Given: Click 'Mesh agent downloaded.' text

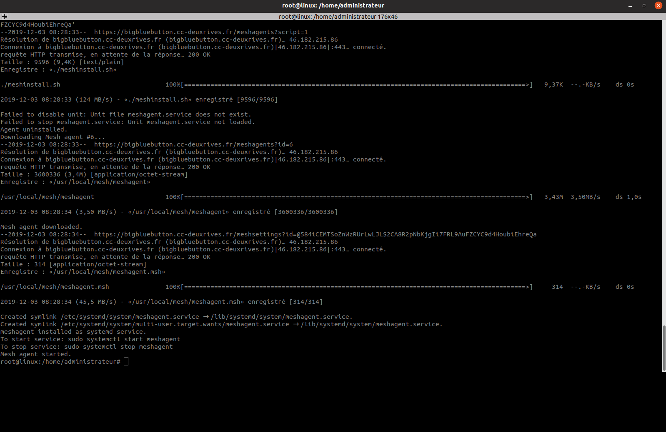Looking at the screenshot, I should tap(41, 227).
